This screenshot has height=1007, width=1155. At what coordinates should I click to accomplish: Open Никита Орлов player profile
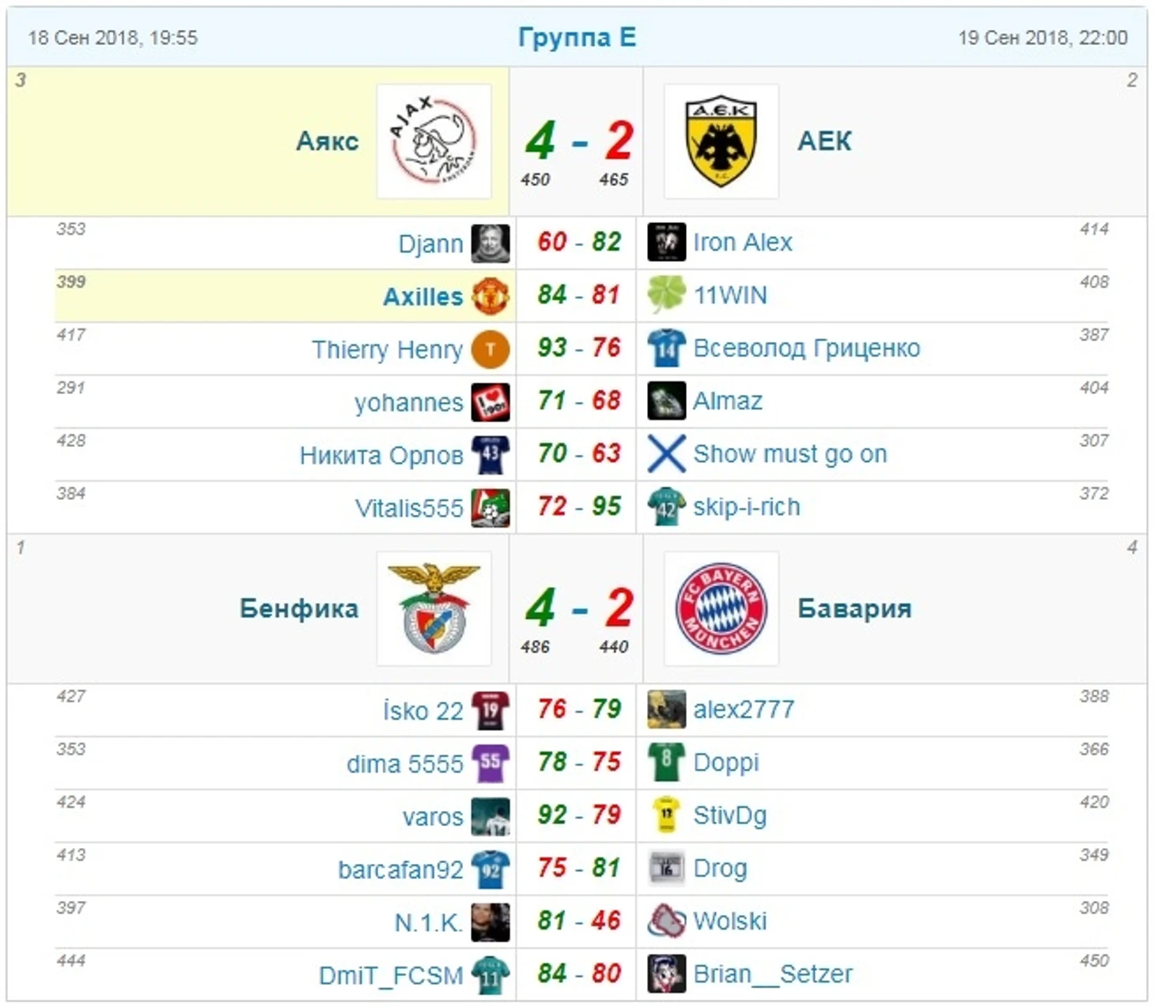point(381,456)
